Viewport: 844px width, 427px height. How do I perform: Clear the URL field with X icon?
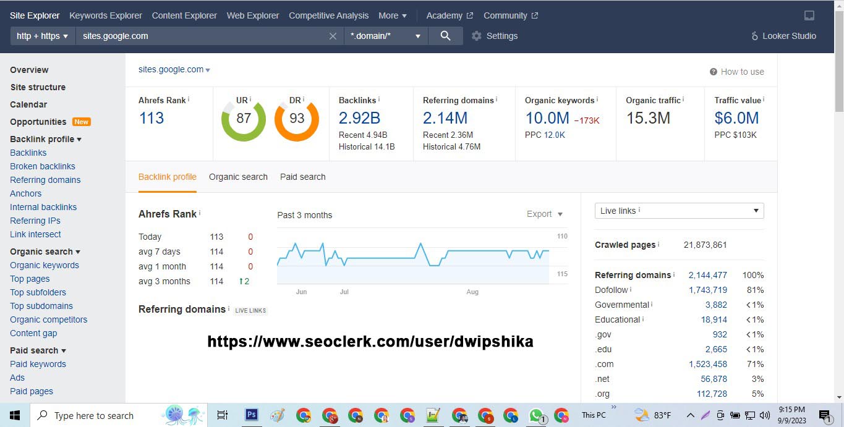coord(333,36)
